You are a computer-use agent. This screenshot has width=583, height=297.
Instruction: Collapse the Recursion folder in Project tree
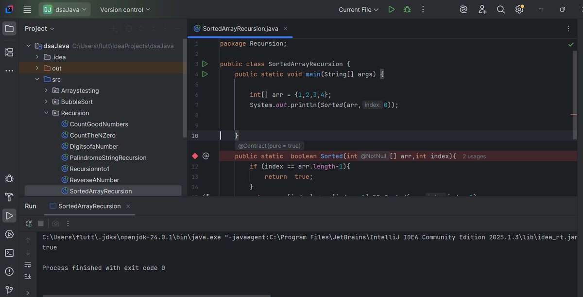tap(46, 112)
